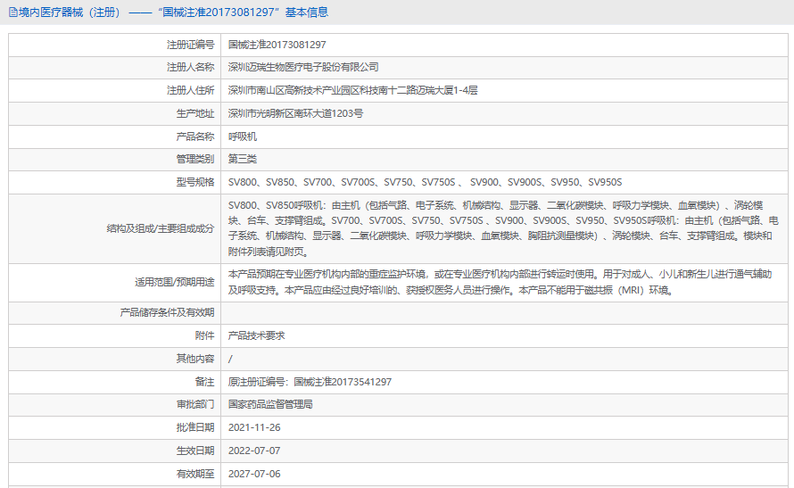
Task: Click the 生产地址 label
Action: point(195,113)
